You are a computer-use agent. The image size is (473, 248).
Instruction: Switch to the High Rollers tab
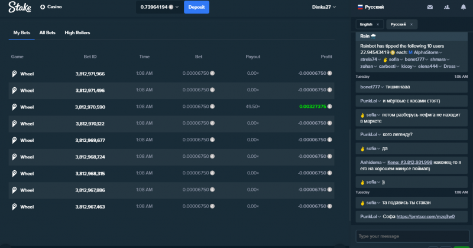click(77, 32)
